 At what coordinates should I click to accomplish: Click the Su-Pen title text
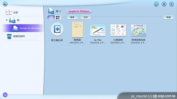98,40
